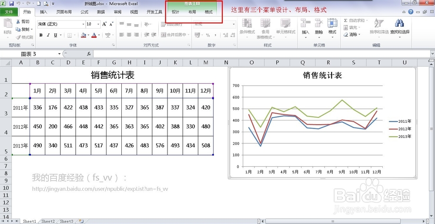Click the 剪切 (Cut) scissors button
Viewport: 435px width, 224px height.
[23, 22]
